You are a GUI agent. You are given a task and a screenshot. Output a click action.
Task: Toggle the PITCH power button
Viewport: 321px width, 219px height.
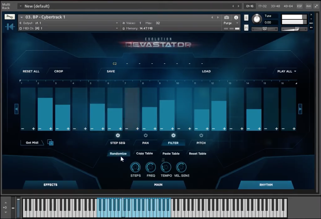[201, 135]
